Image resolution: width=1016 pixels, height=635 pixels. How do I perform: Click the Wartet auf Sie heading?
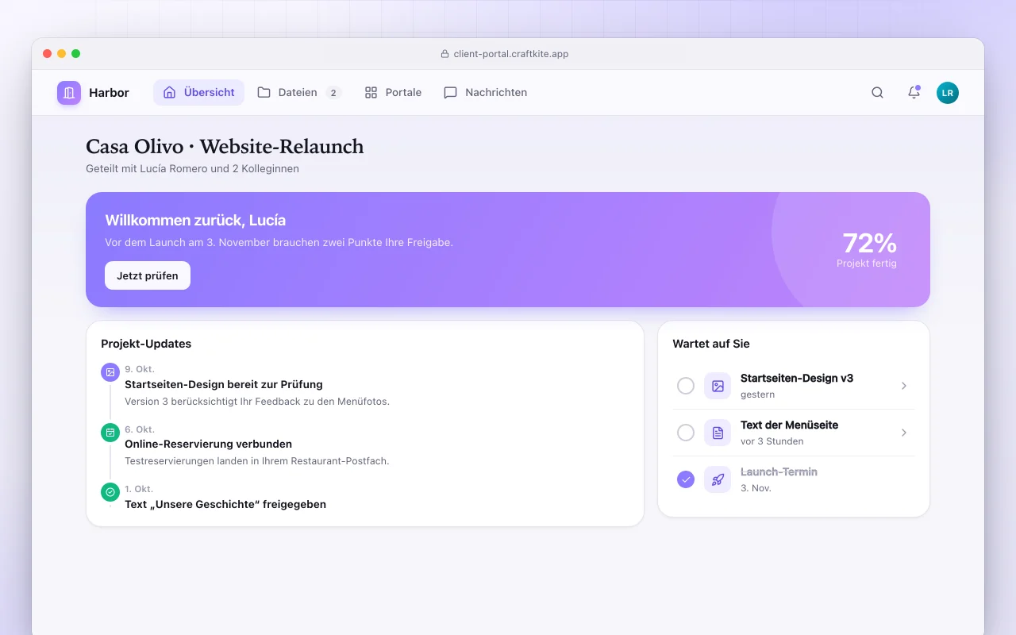pos(711,344)
